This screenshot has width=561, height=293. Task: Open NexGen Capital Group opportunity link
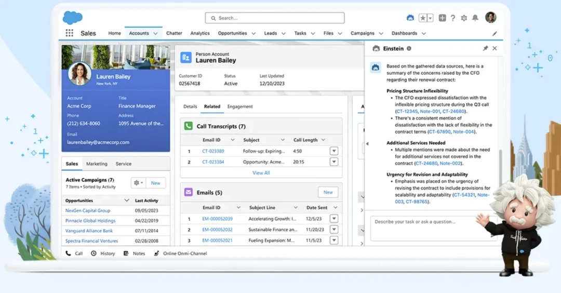tap(88, 211)
